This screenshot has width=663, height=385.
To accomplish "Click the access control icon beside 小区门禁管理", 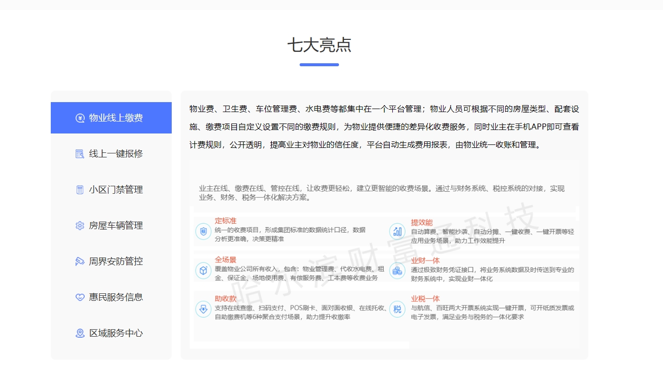I will point(80,190).
